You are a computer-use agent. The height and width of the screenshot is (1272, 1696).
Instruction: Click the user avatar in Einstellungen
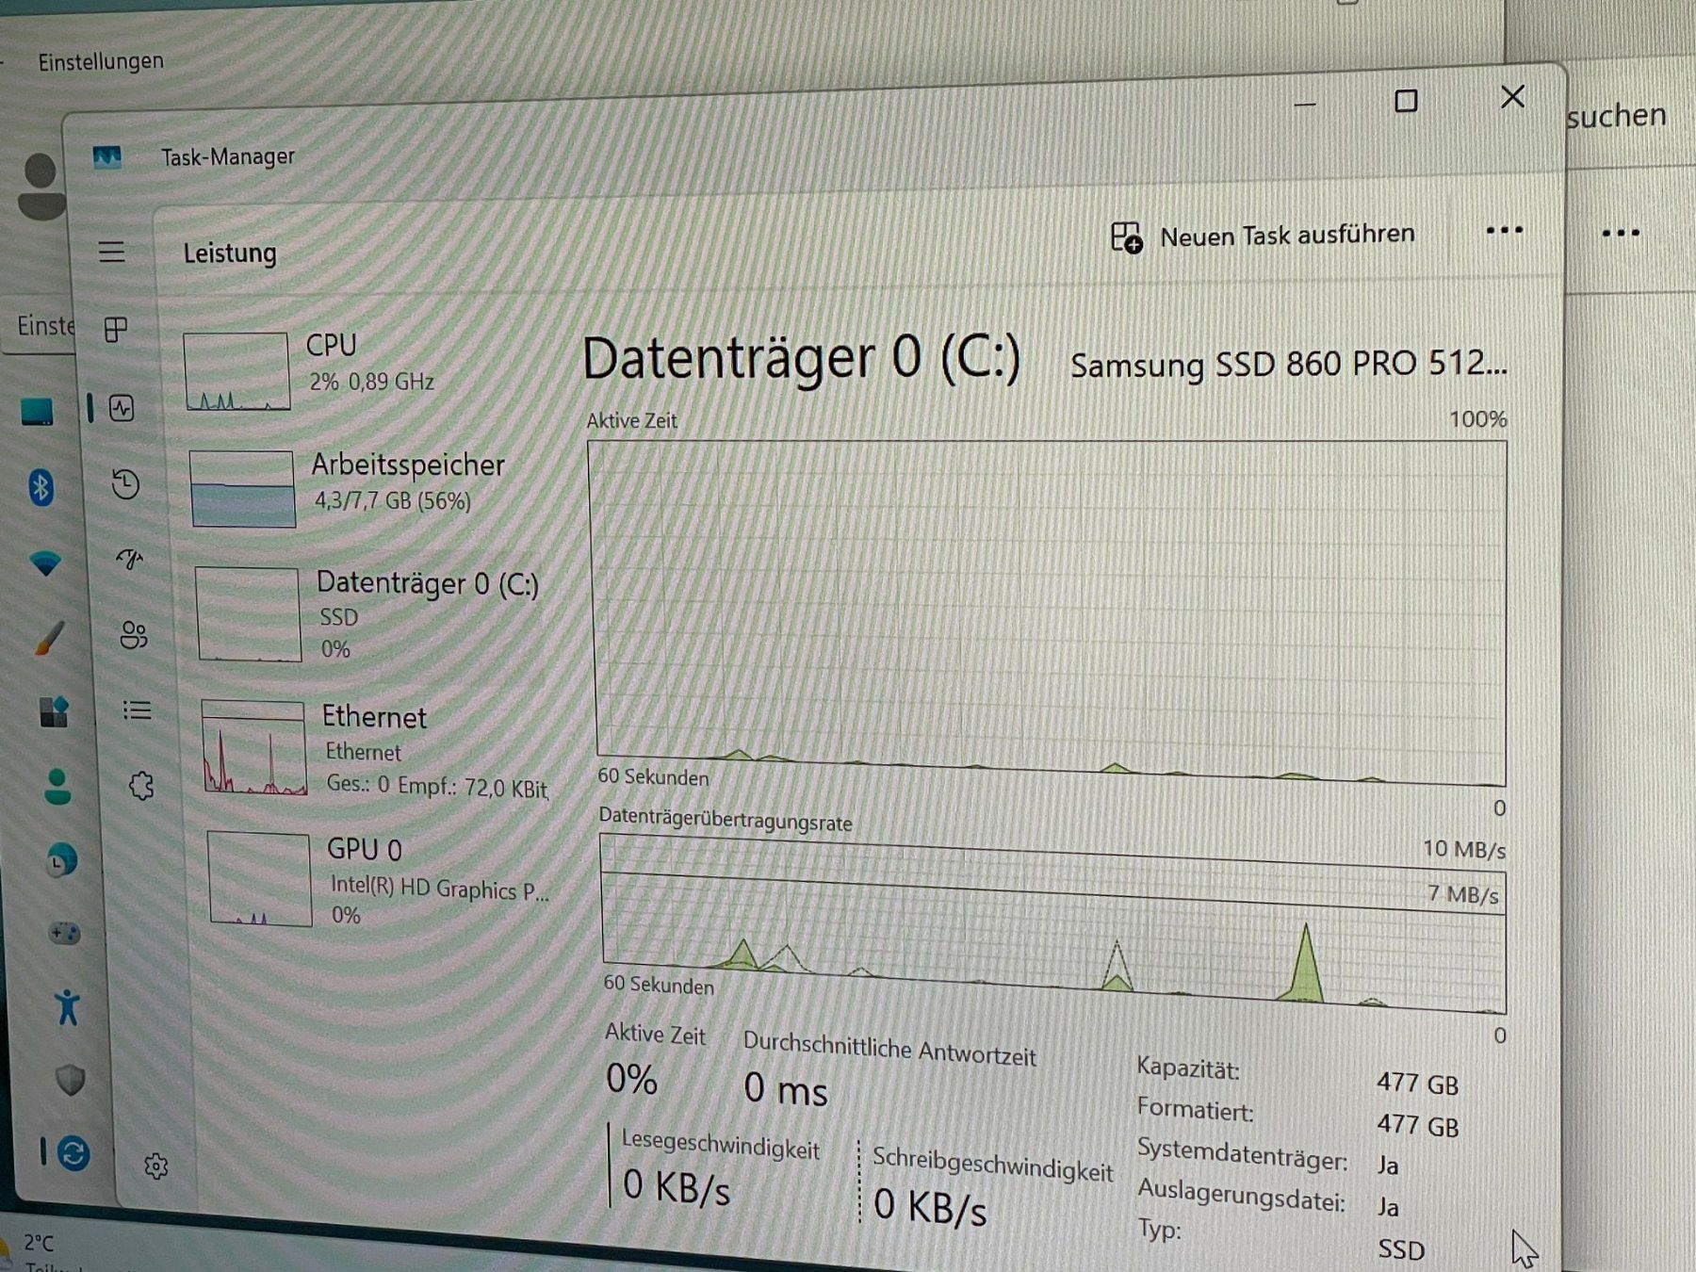click(x=41, y=186)
